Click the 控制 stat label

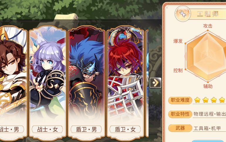[178, 71]
